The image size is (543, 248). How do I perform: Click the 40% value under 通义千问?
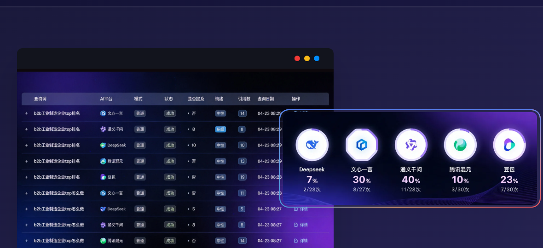coord(411,180)
